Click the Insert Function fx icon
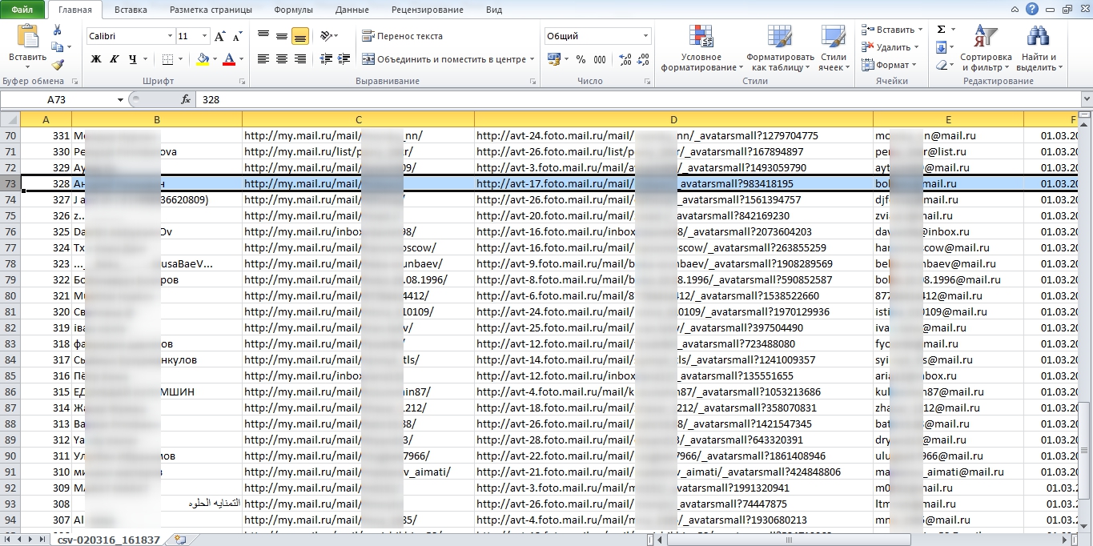 point(186,99)
